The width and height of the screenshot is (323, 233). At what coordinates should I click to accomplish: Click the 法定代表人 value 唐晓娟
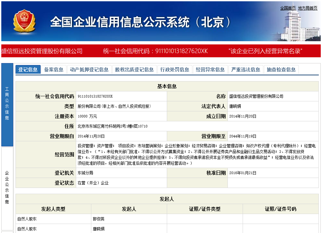235,106
